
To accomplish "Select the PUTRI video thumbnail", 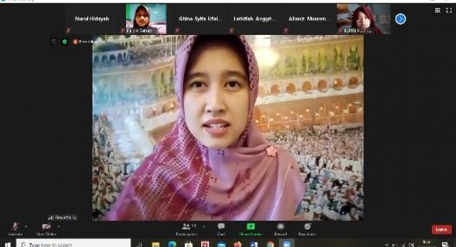I will [364, 19].
